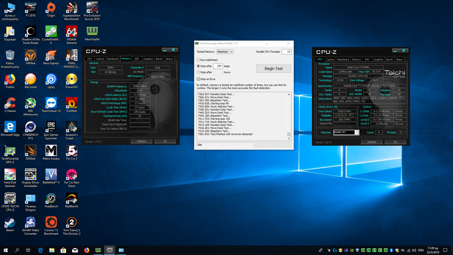453x255 pixels.
Task: Launch Origin from the desktop
Action: click(51, 10)
